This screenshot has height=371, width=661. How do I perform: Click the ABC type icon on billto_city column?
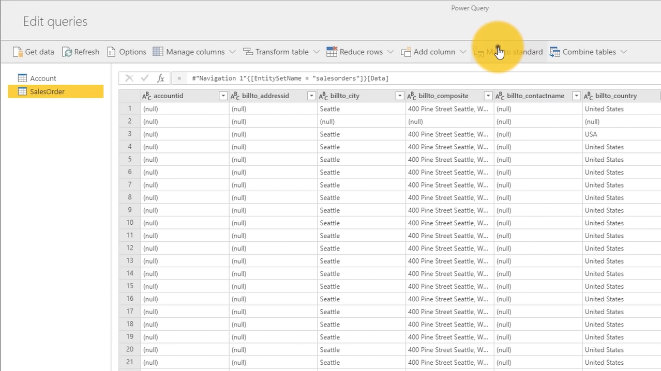pos(324,96)
